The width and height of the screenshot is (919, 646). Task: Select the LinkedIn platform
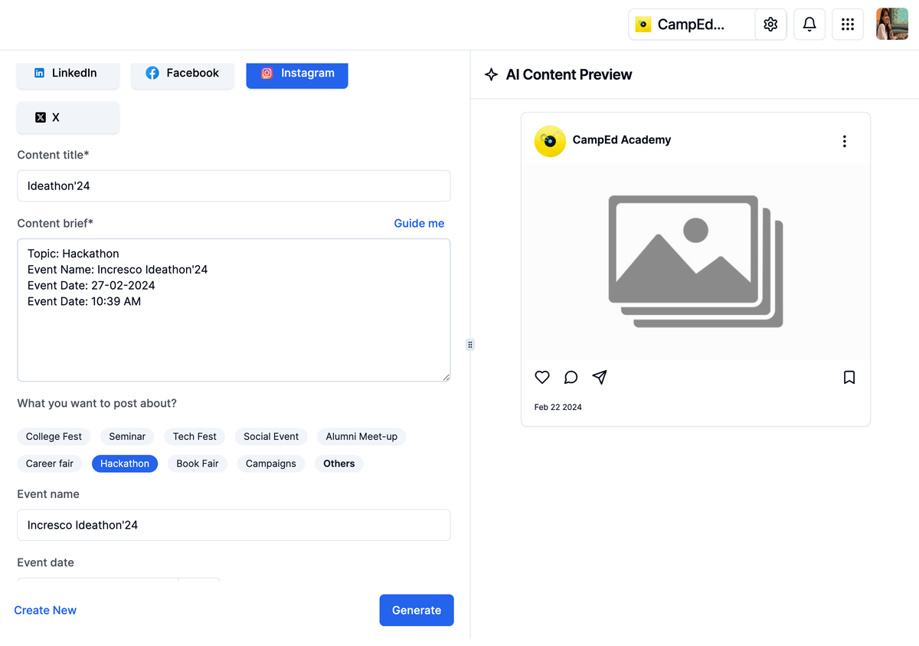click(x=67, y=74)
